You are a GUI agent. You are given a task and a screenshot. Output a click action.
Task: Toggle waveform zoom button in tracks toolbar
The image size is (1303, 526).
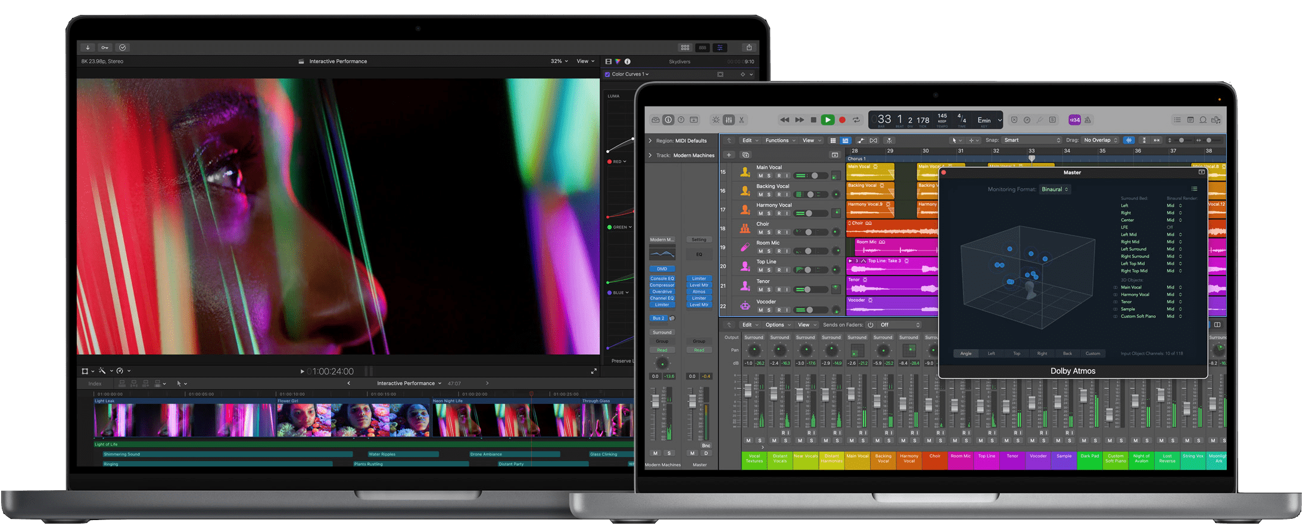[1129, 140]
